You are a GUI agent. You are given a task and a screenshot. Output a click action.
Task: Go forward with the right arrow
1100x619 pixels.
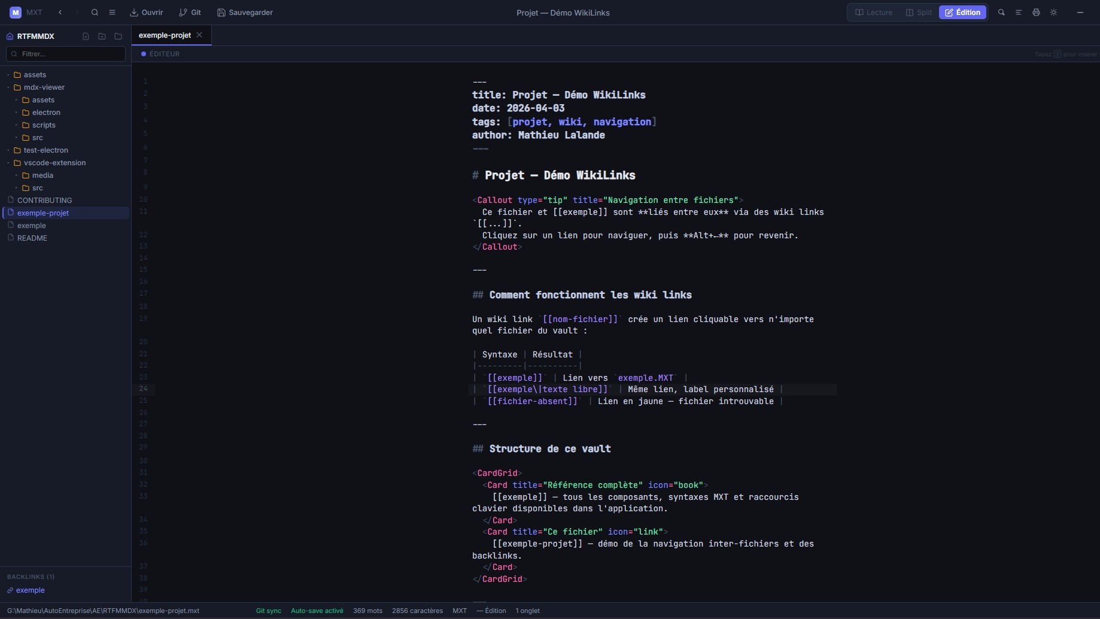(x=77, y=12)
